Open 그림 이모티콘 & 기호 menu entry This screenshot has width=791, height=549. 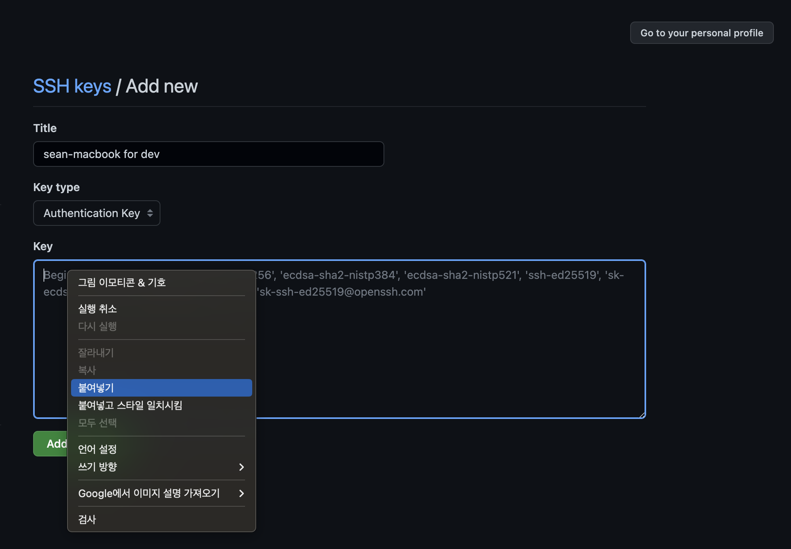(122, 282)
